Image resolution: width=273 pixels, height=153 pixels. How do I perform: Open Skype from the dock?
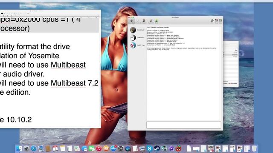(x=149, y=148)
